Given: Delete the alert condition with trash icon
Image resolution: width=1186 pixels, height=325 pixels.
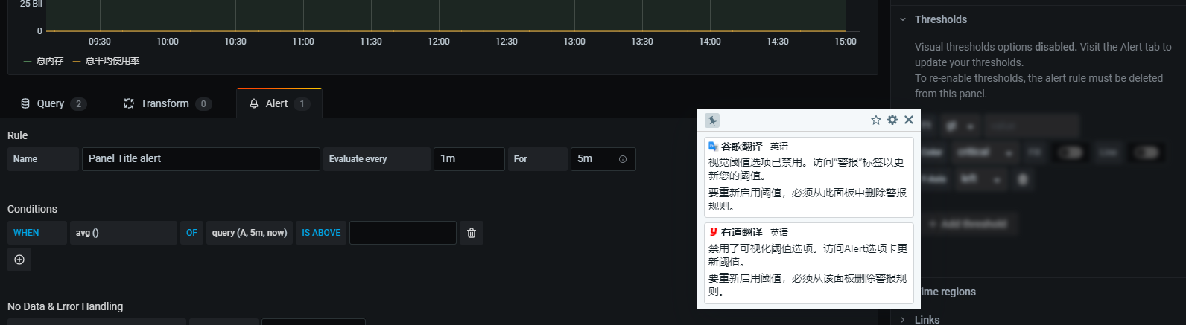Looking at the screenshot, I should click(x=472, y=233).
